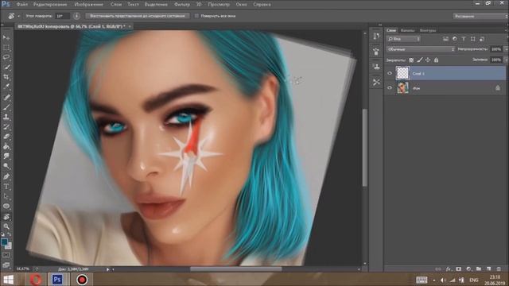Open the layer filter type dropdown Вид

(403, 39)
